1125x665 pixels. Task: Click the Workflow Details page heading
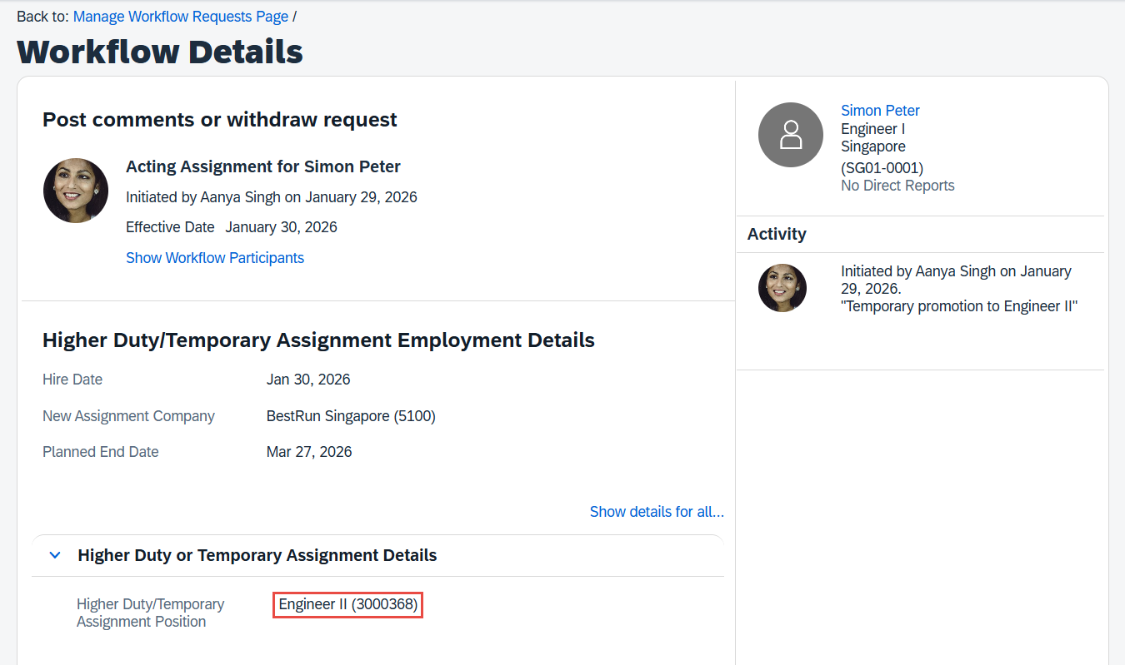160,52
